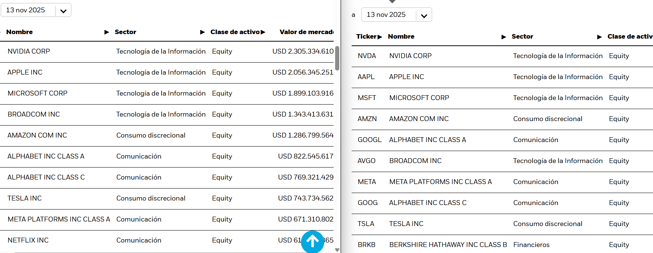
Task: Click NETFLIX INC in the left table
Action: [x=28, y=240]
